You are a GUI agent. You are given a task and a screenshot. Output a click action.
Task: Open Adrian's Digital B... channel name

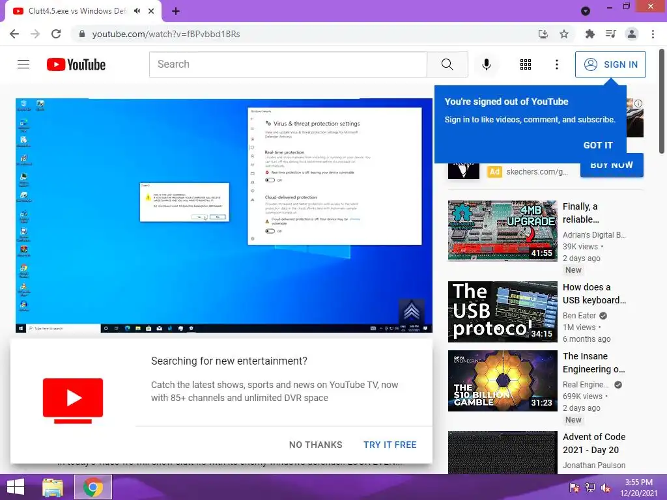point(594,234)
